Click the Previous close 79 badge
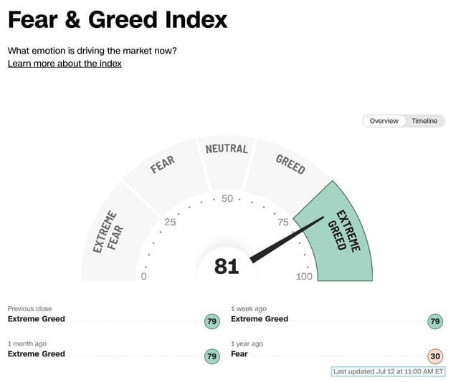This screenshot has width=466, height=382. [x=211, y=321]
